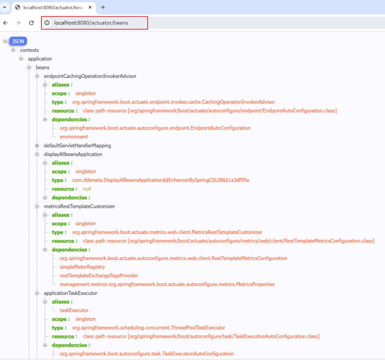Image resolution: width=385 pixels, height=360 pixels.
Task: Click the blue JSON root badge
Action: 18,41
